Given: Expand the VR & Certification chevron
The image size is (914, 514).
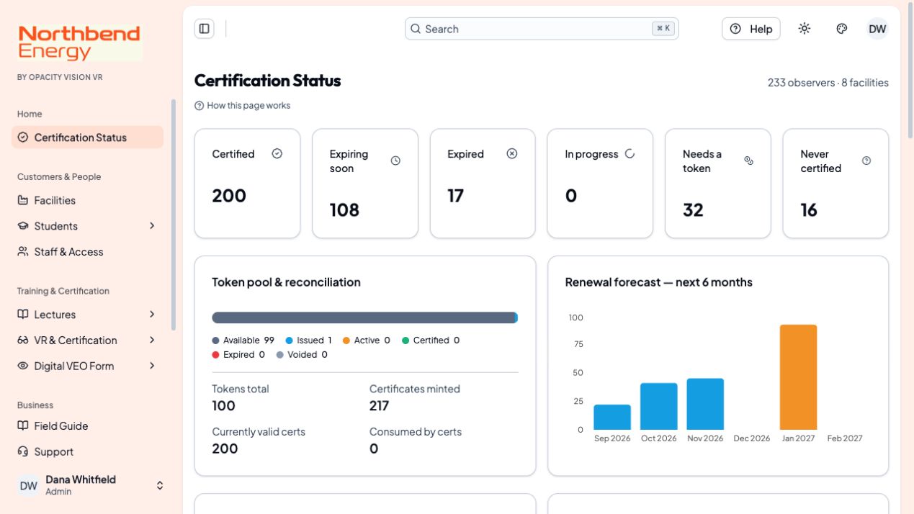Looking at the screenshot, I should point(152,341).
